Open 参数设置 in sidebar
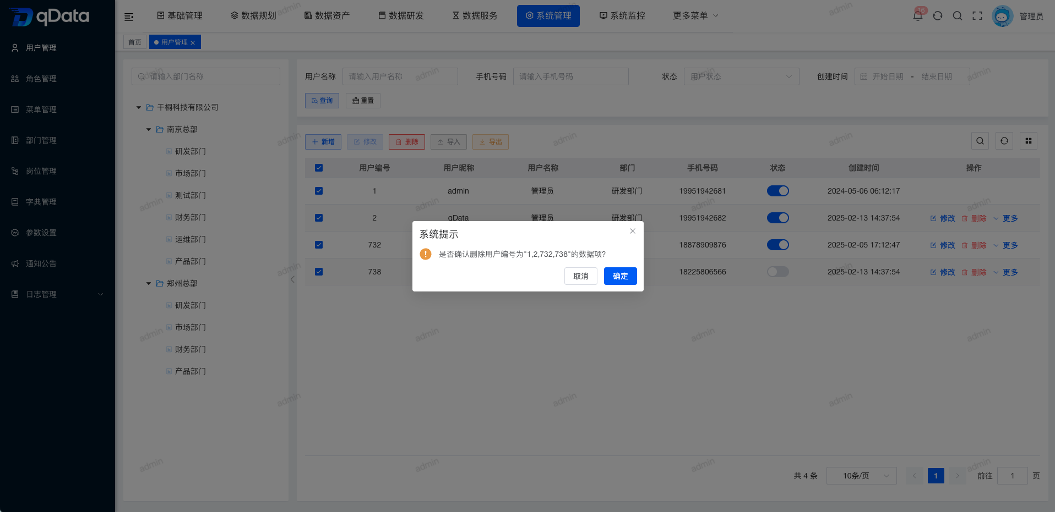Viewport: 1055px width, 512px height. coord(57,233)
